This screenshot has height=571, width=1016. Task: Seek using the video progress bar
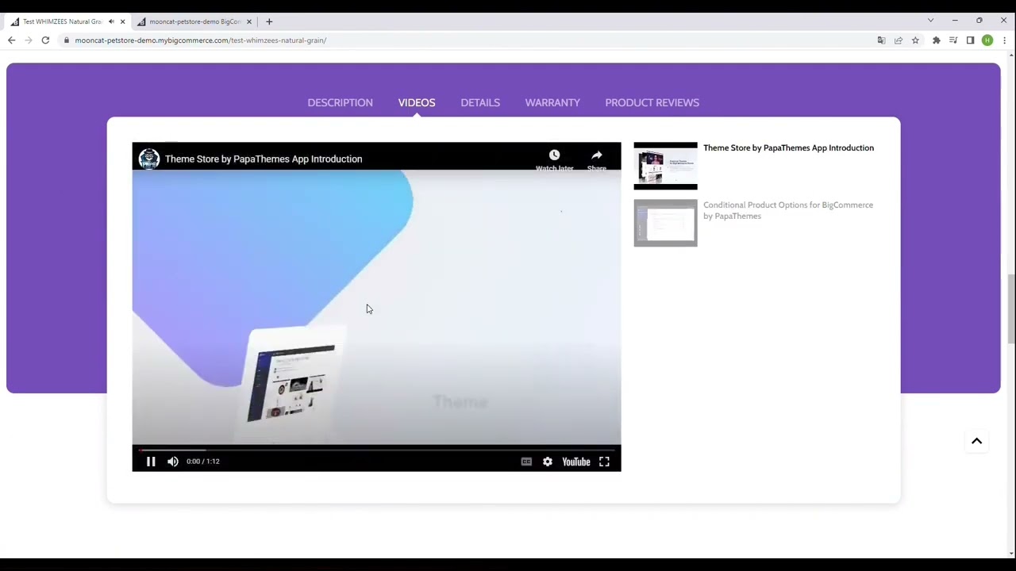pos(376,449)
